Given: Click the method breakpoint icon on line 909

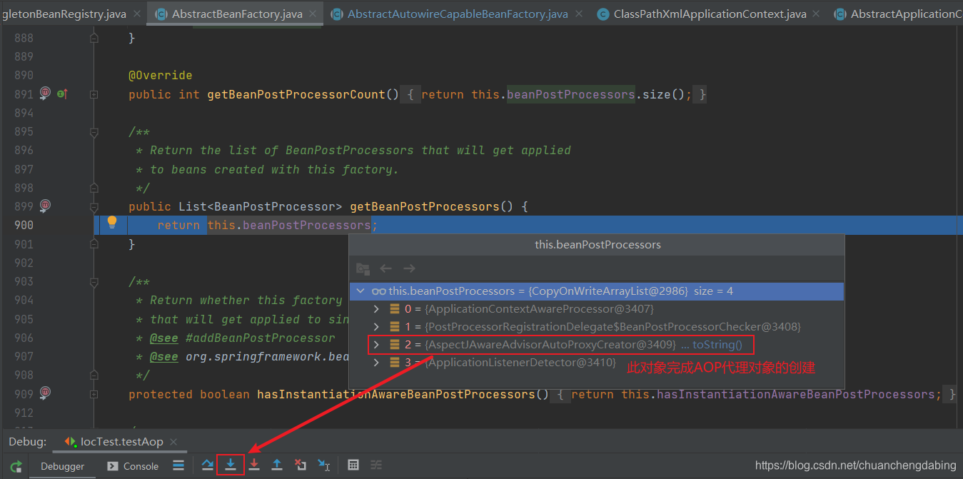Looking at the screenshot, I should tap(46, 393).
